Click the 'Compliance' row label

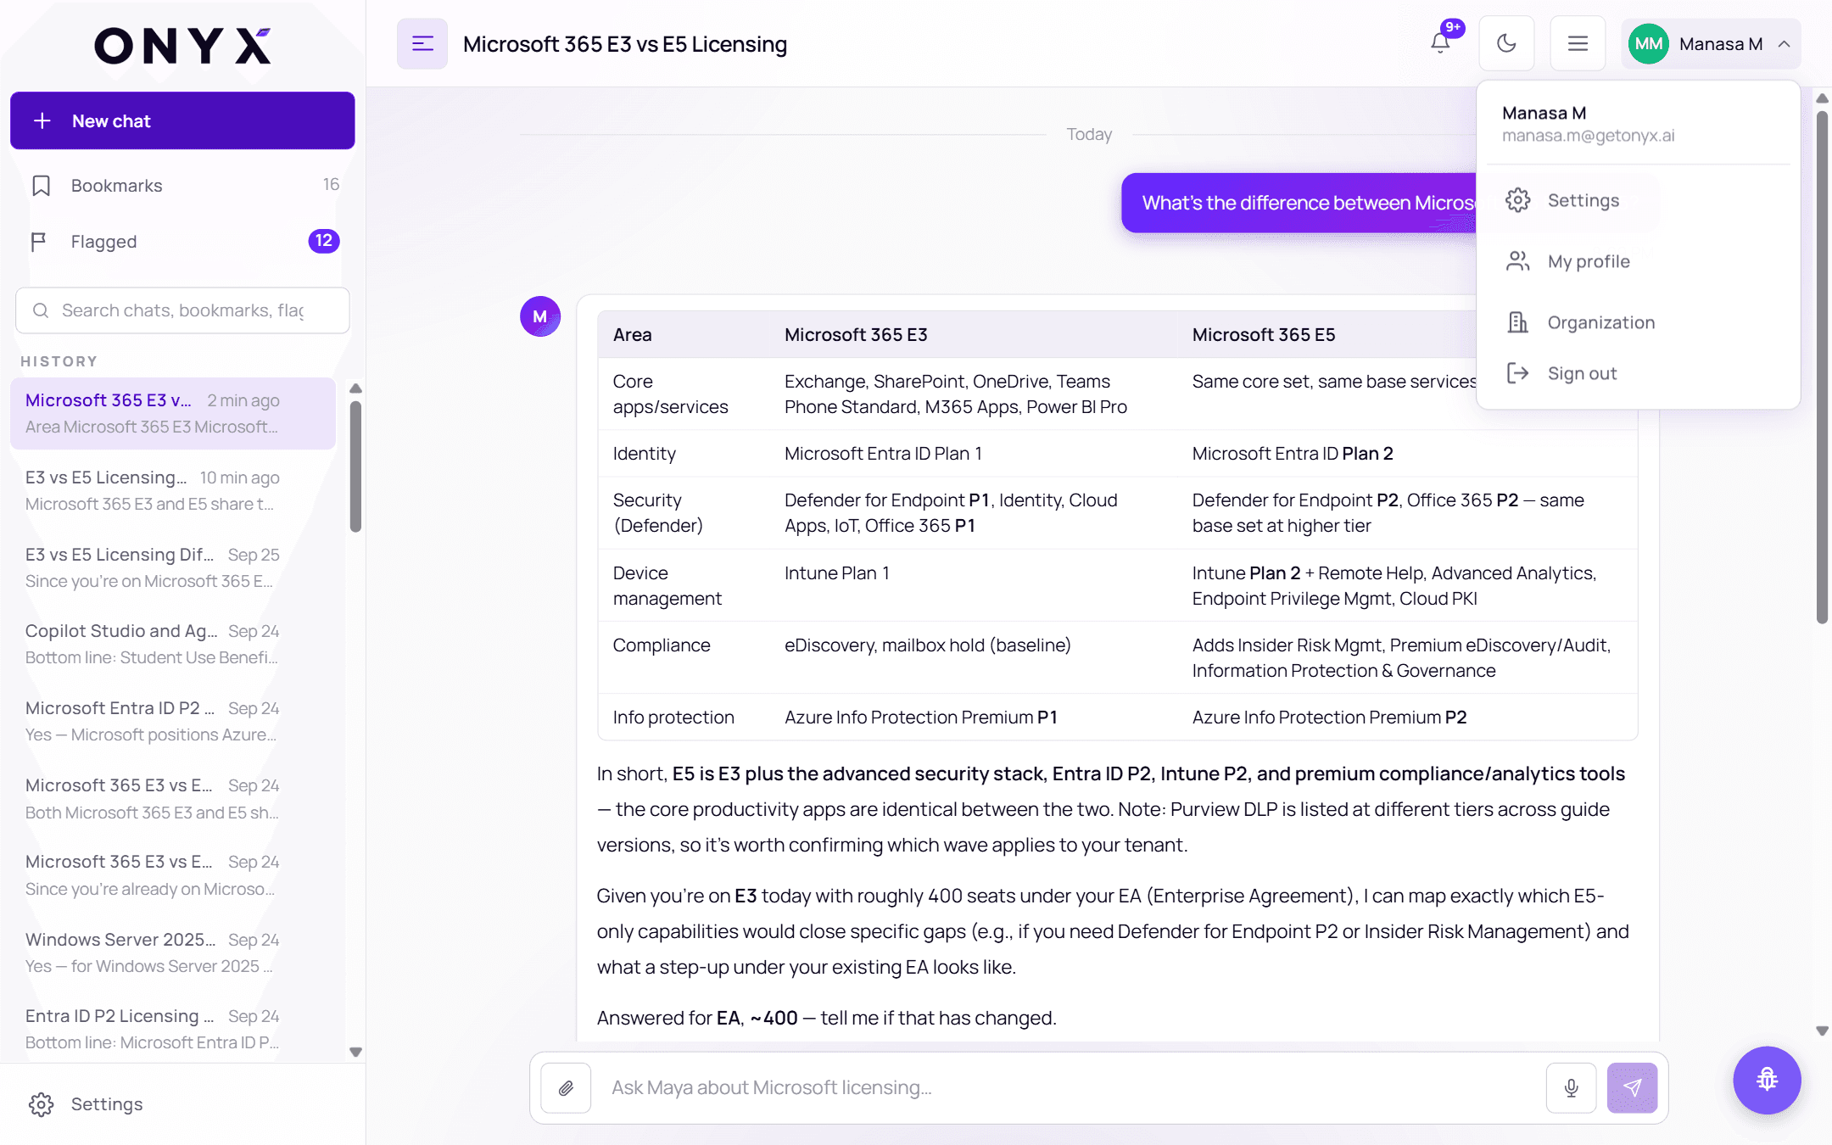click(x=662, y=645)
